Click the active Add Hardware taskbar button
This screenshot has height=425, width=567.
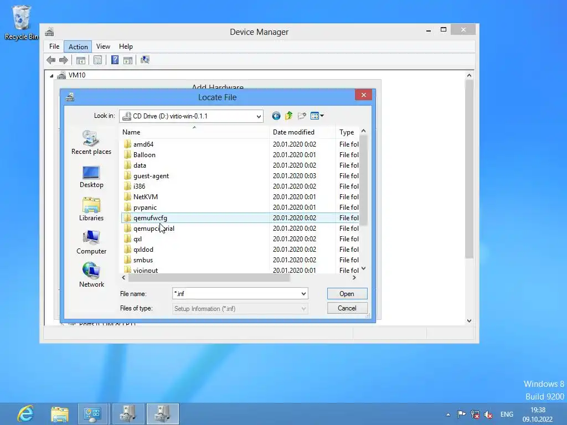162,414
